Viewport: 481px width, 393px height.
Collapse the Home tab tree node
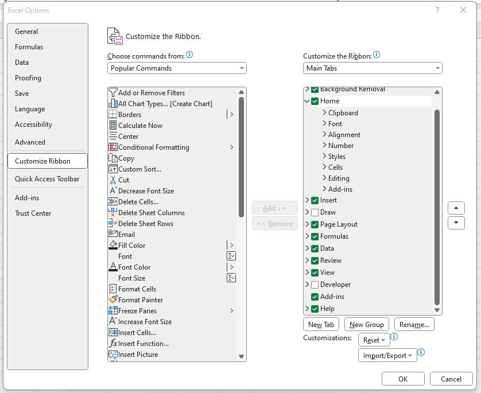point(307,101)
